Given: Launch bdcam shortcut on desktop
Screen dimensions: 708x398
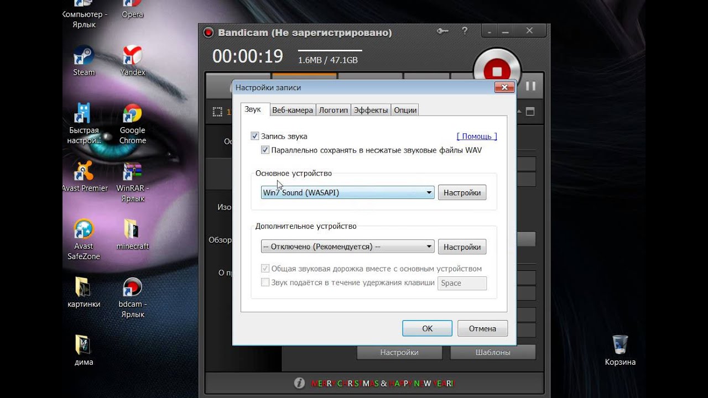Looking at the screenshot, I should click(x=132, y=298).
